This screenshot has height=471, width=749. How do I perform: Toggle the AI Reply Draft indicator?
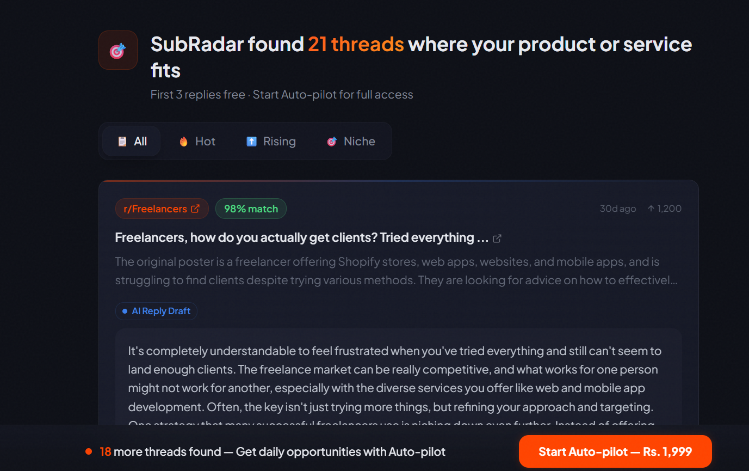point(156,311)
